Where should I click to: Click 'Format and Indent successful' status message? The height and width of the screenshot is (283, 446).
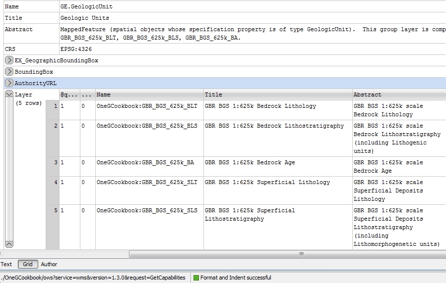236,278
